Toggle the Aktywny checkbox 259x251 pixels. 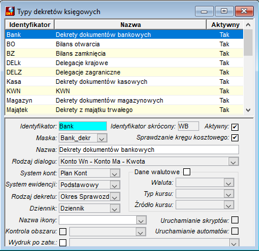pos(235,127)
